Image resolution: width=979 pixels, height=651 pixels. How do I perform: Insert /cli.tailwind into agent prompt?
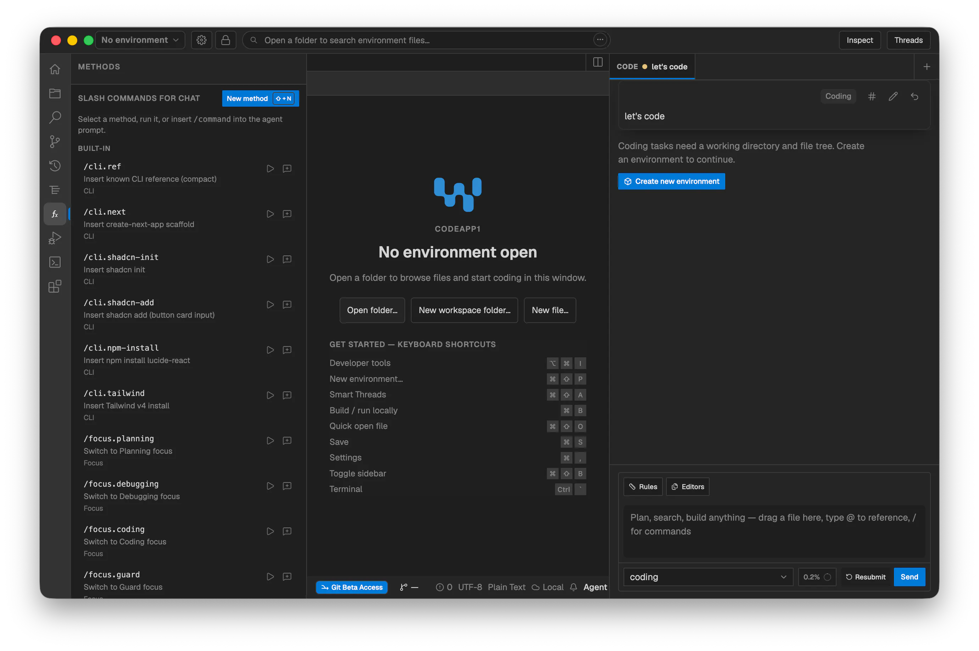[x=287, y=395]
